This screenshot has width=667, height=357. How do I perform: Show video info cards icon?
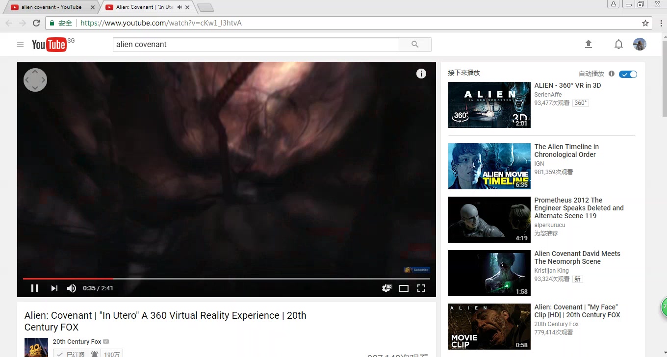421,74
